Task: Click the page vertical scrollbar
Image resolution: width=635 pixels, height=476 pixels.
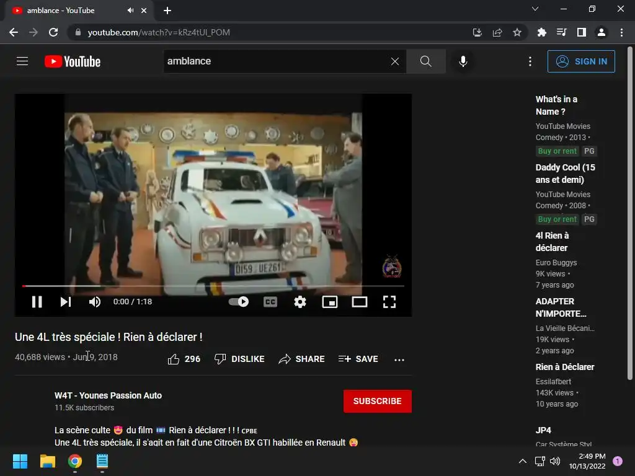Action: click(630, 214)
